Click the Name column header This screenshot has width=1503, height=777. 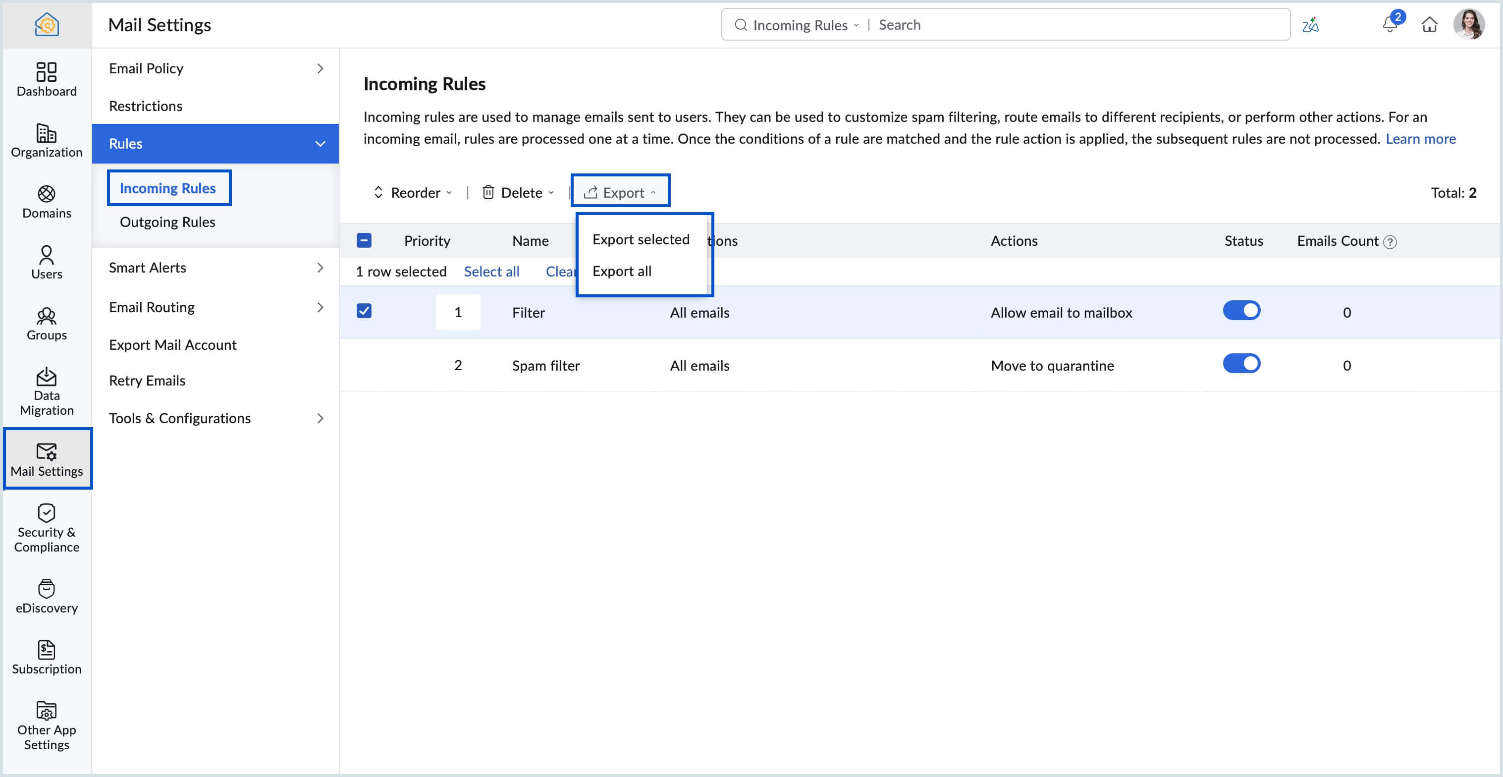click(530, 240)
